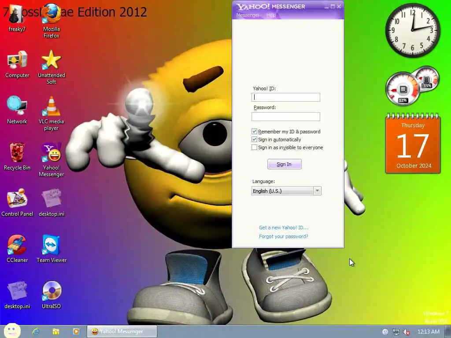Select the Yahoo! Messenger taskbar button
The height and width of the screenshot is (338, 451).
[x=122, y=332]
